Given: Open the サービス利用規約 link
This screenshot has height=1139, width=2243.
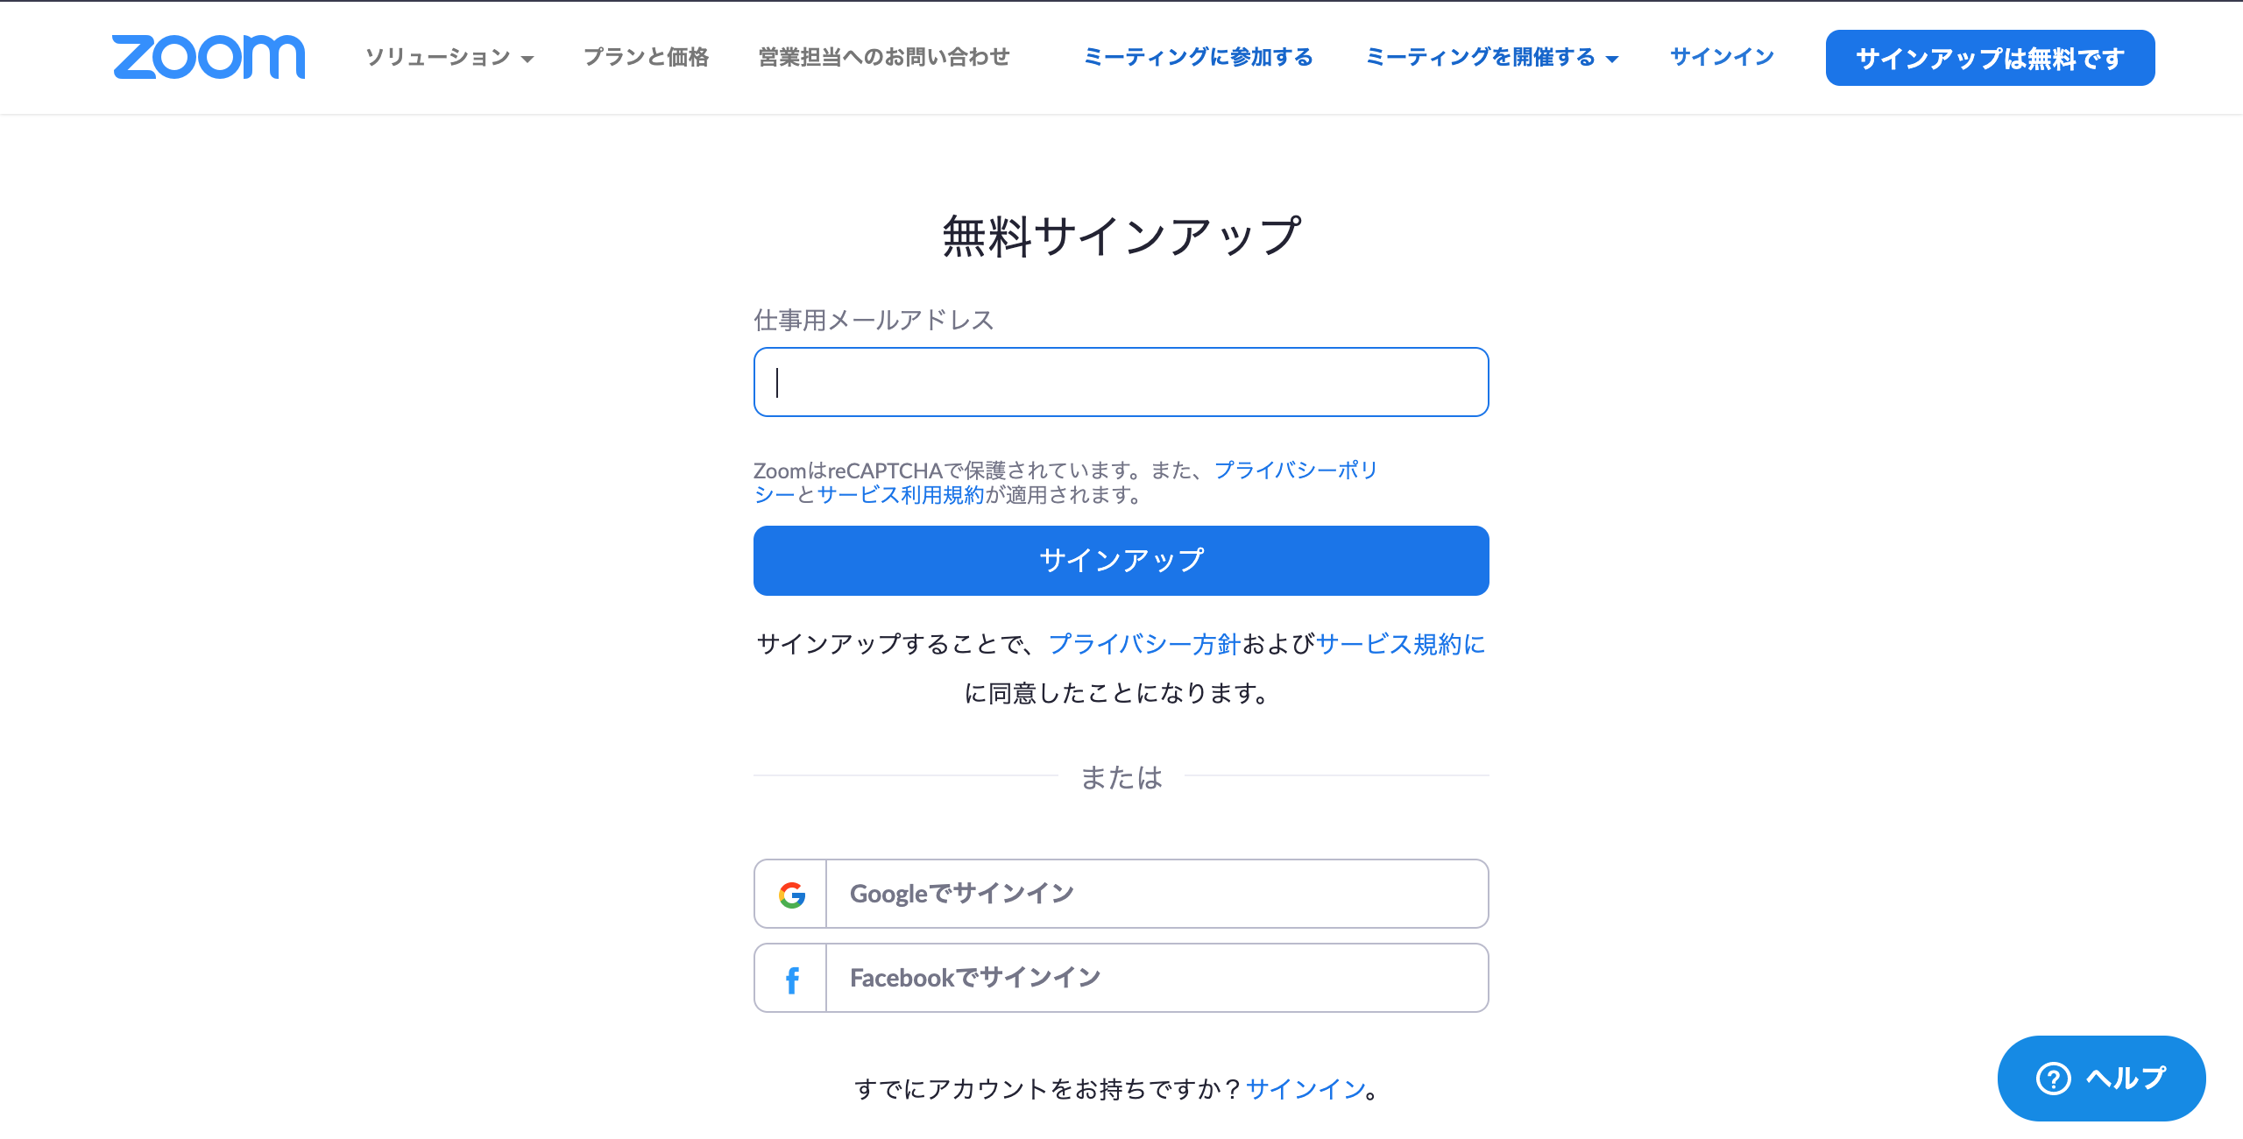Looking at the screenshot, I should click(x=901, y=495).
